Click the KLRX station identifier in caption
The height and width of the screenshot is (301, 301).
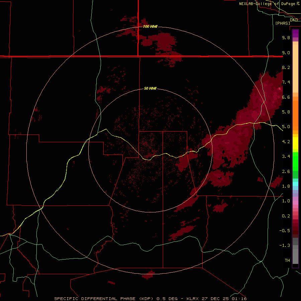tap(193, 299)
